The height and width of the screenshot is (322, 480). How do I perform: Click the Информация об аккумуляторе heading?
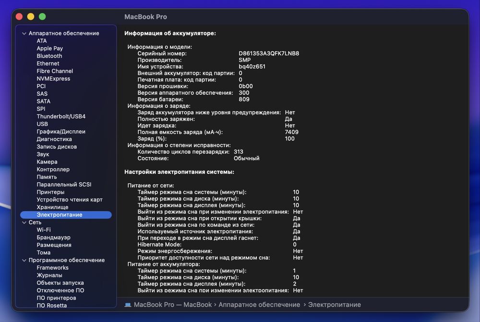[x=170, y=33]
